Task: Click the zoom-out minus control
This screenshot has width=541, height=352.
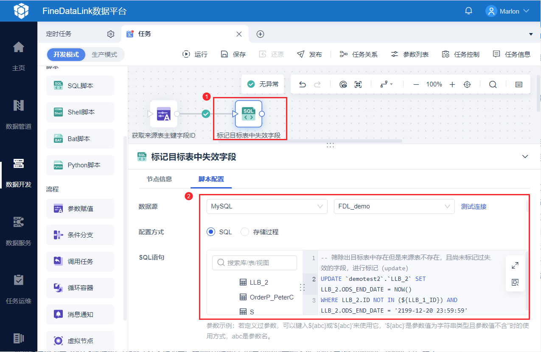Action: [x=416, y=84]
